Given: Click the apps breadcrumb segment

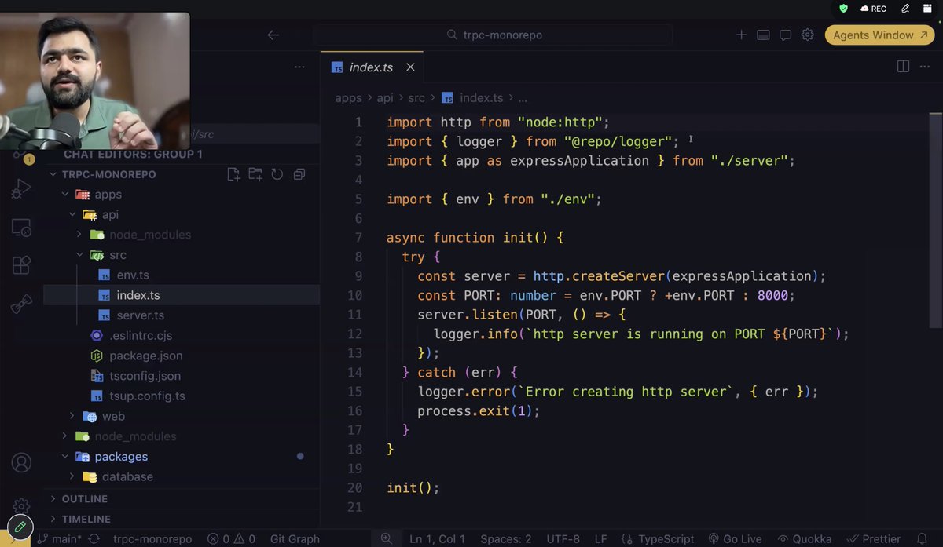Looking at the screenshot, I should pyautogui.click(x=348, y=98).
